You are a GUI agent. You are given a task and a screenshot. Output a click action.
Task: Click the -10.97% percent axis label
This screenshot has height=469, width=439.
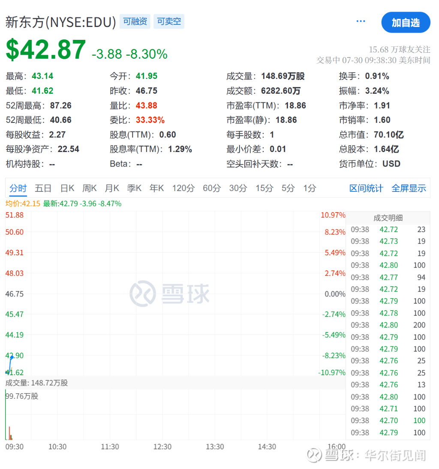332,373
